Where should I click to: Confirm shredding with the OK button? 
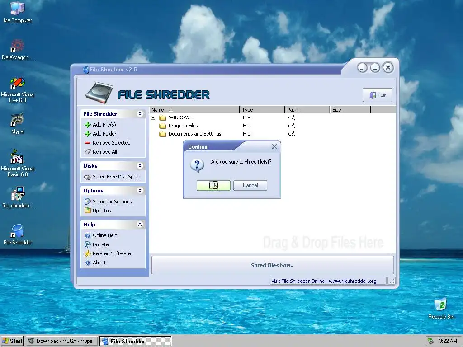213,185
